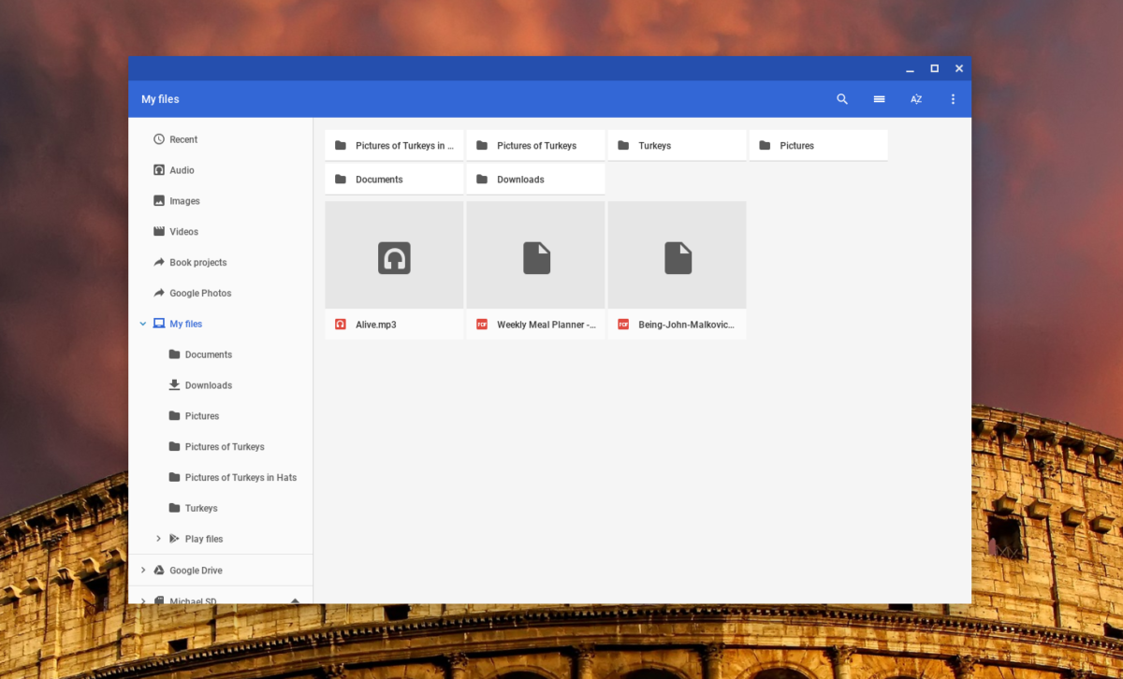
Task: Select the Weekly Meal Planner PDF
Action: [x=535, y=269]
